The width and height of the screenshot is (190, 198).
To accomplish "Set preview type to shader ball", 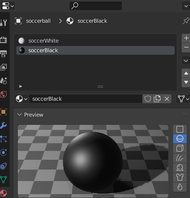I will (180, 168).
